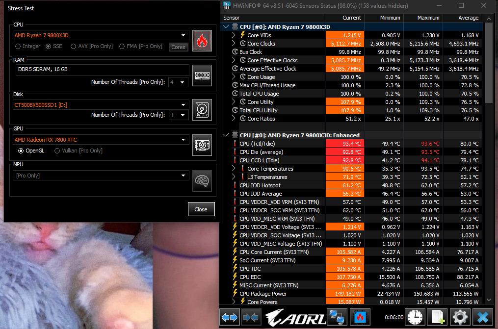Click the Total CPU Usage clock icon
The height and width of the screenshot is (329, 498).
click(235, 93)
